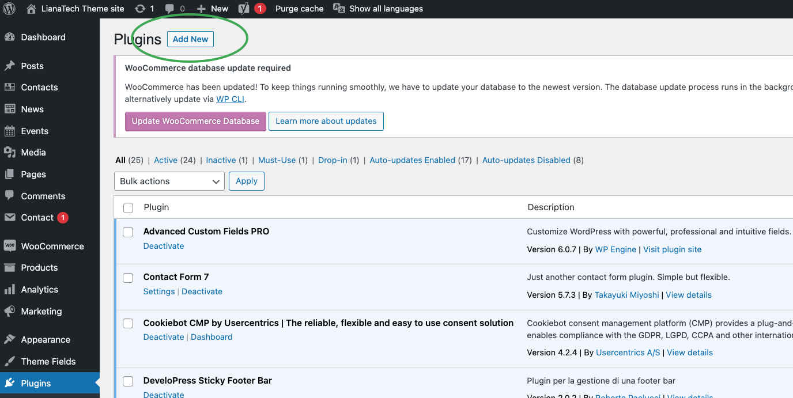Deactivate the Cookiebot CMP plugin
The image size is (793, 398).
tap(164, 337)
